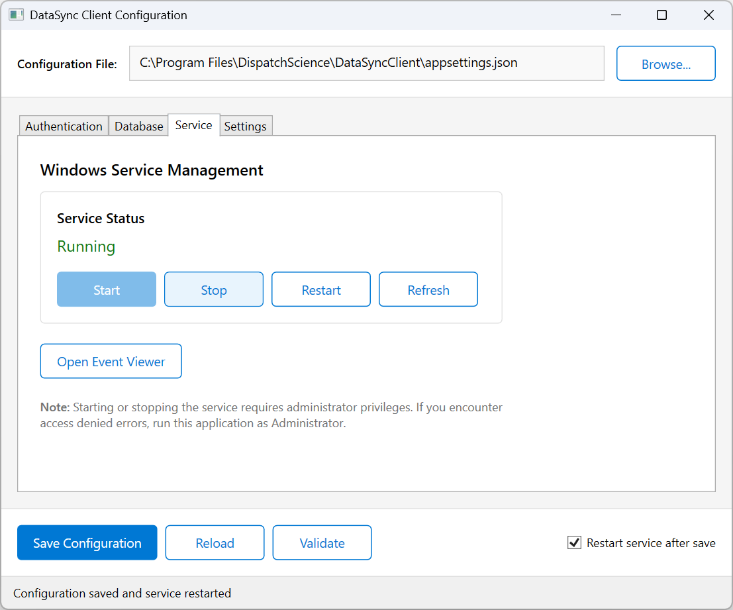Minimize the DataSync Client window
Viewport: 733px width, 610px height.
(616, 15)
